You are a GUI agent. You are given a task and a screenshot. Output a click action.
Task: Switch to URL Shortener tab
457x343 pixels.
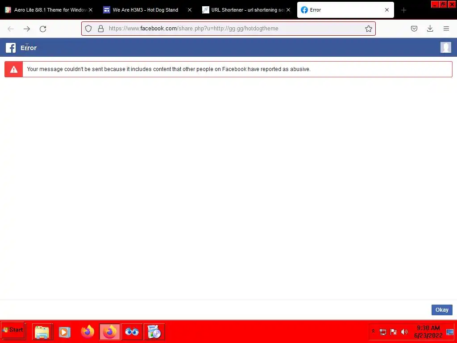coord(246,10)
